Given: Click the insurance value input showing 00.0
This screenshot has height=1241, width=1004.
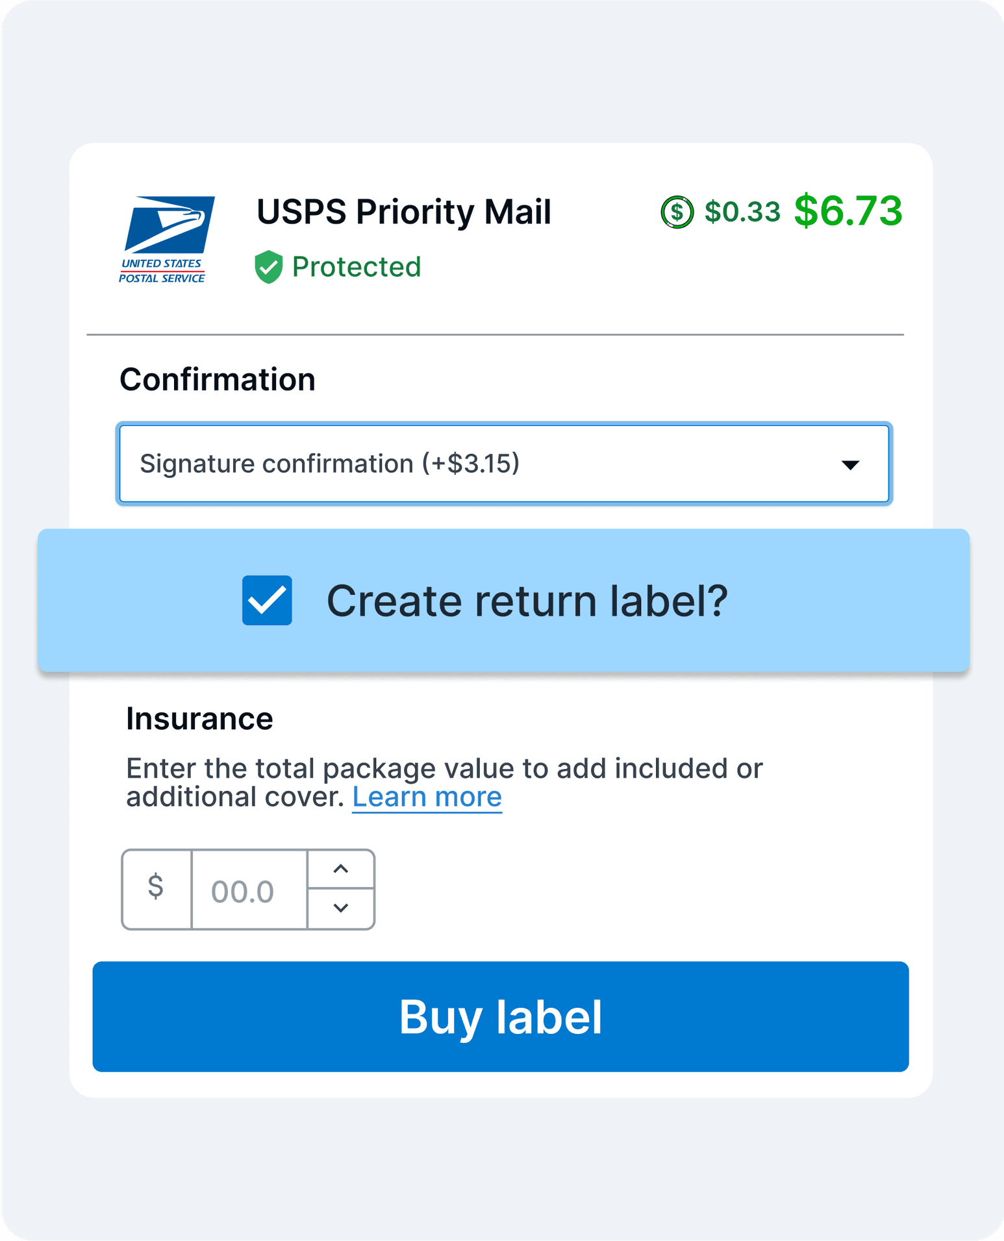Looking at the screenshot, I should pyautogui.click(x=247, y=889).
